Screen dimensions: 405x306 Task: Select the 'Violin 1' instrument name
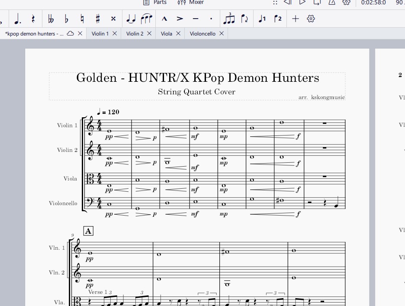[x=67, y=126]
